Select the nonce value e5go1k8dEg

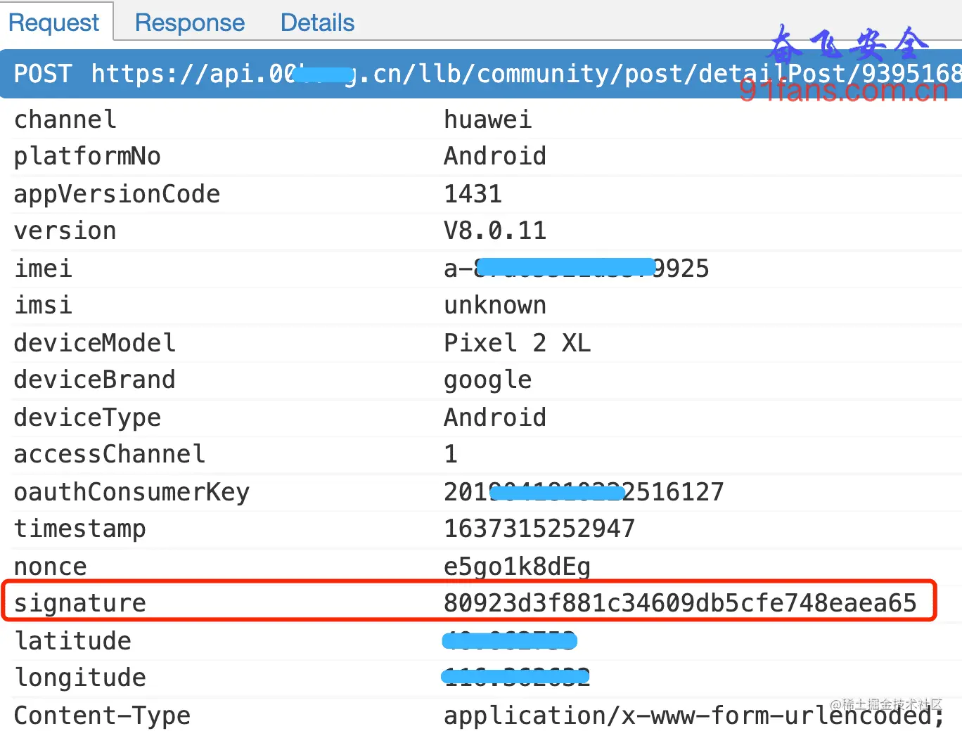click(x=517, y=567)
